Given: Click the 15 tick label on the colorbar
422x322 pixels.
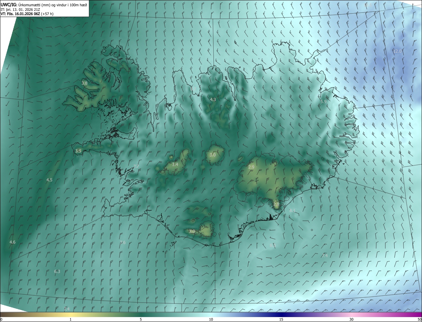Looking at the screenshot, I should click(x=281, y=319).
